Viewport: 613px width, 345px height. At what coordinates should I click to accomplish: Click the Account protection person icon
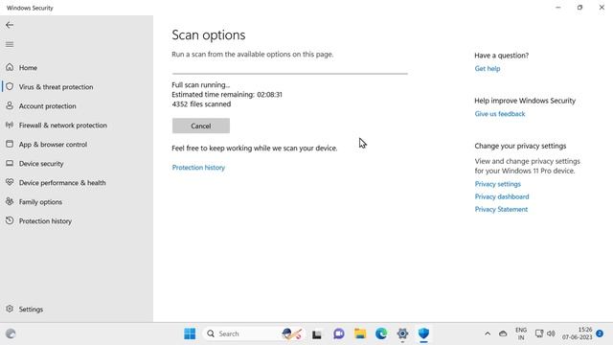tap(10, 105)
